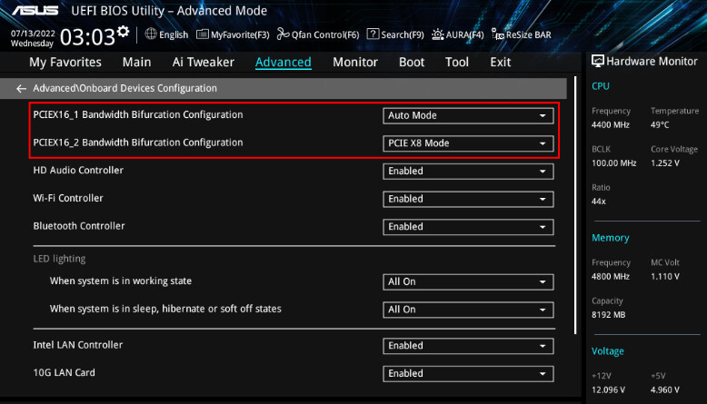Click the LED lighting section heading
Screen dimensions: 707x404
coord(59,259)
